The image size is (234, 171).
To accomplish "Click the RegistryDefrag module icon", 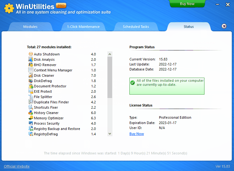I will [31, 134].
